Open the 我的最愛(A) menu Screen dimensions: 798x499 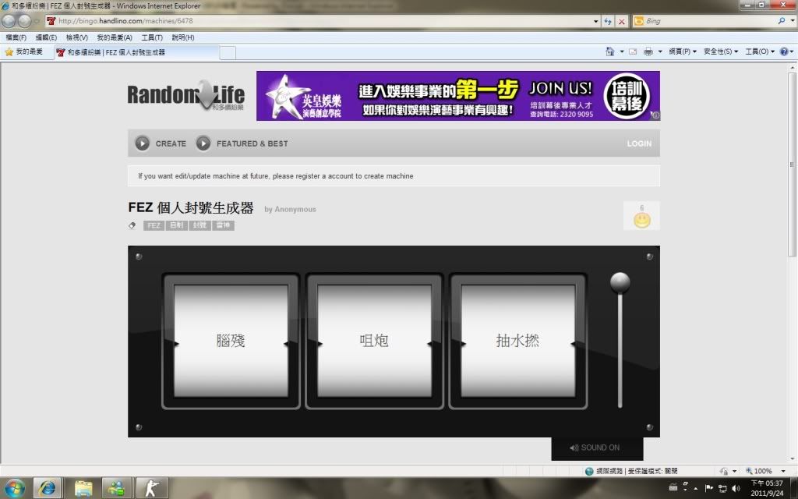point(114,37)
